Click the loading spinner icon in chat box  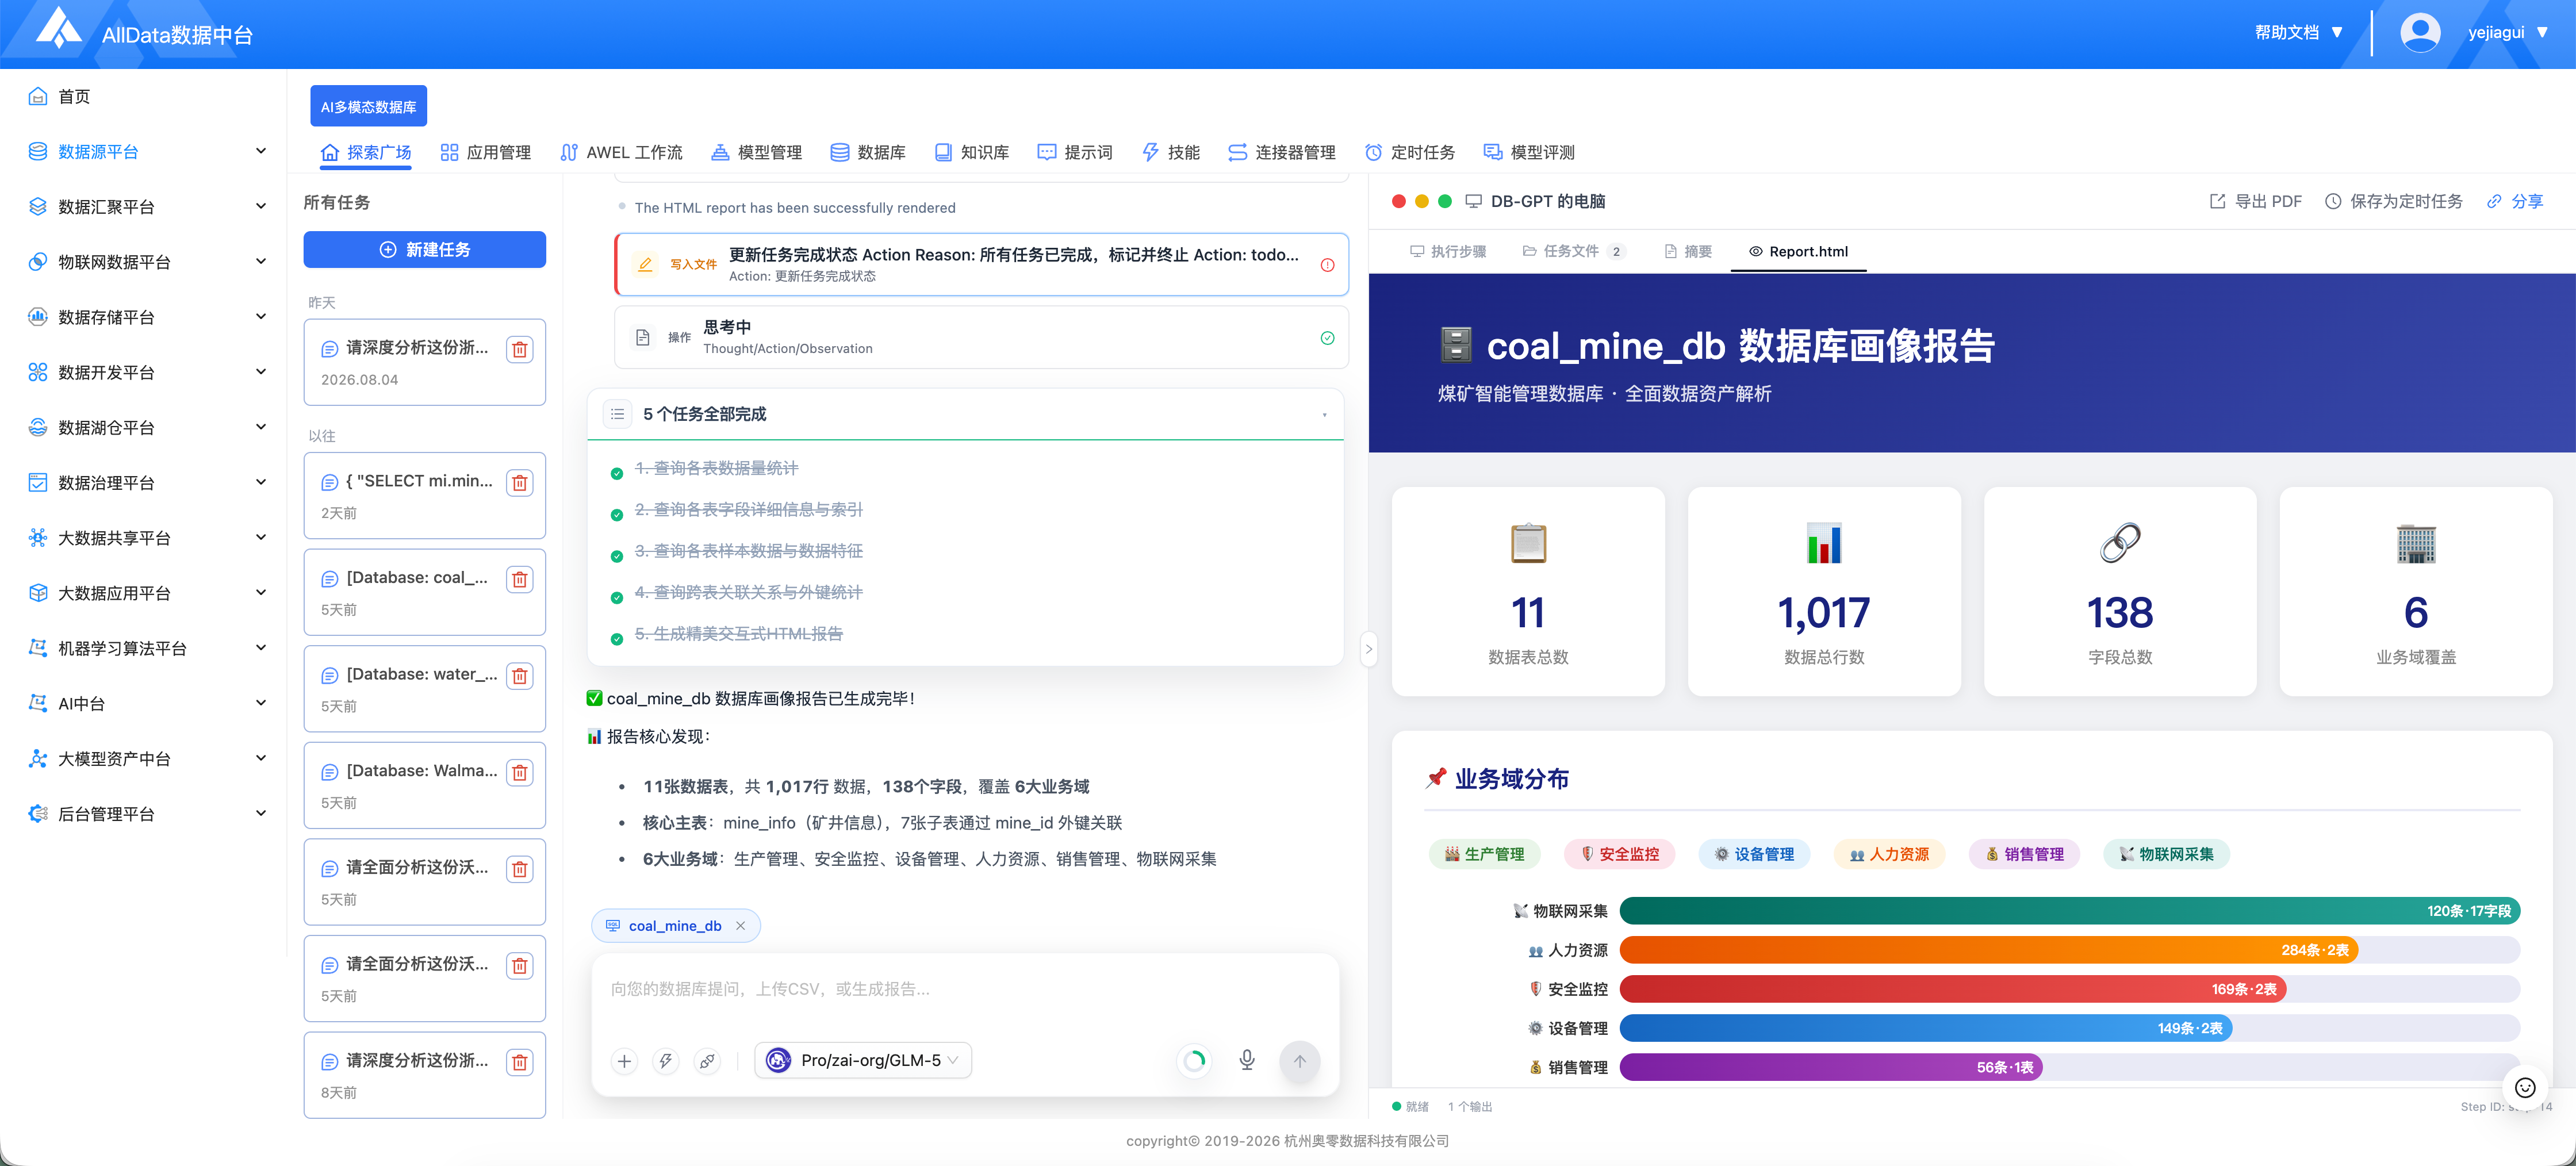pyautogui.click(x=1193, y=1060)
